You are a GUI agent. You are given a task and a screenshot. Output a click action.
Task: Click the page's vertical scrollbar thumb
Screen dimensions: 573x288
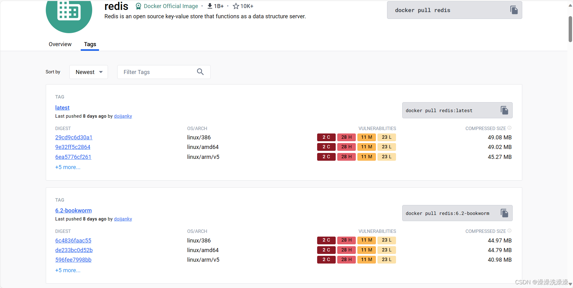click(570, 29)
